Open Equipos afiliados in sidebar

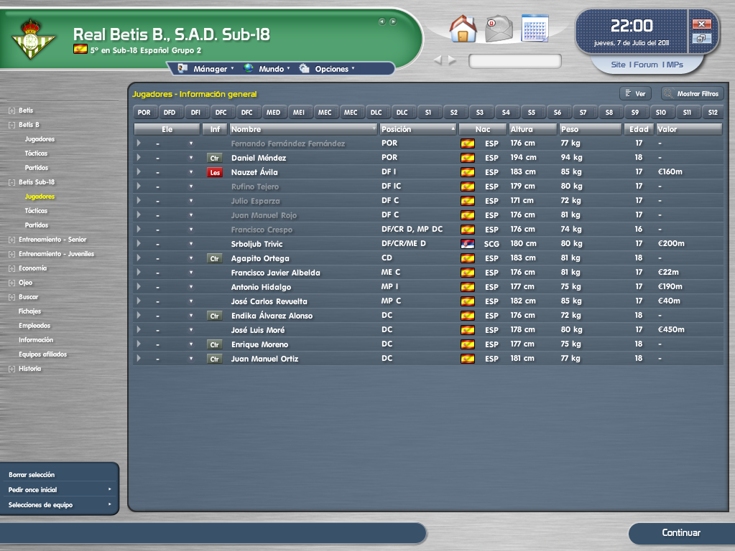[x=42, y=354]
